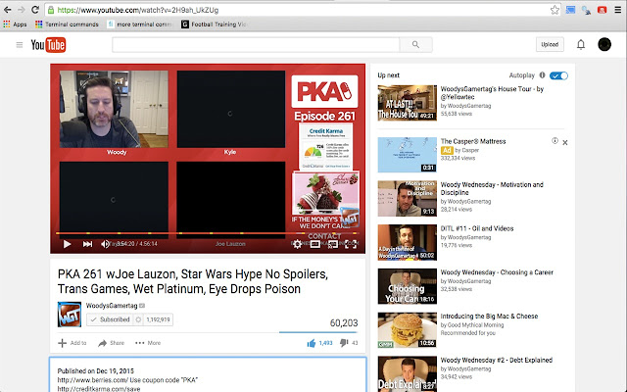
Task: Share this video
Action: 111,343
